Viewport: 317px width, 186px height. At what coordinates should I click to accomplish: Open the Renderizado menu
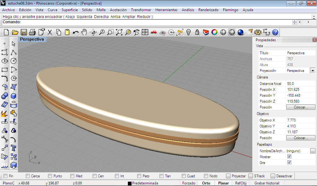tap(208, 10)
